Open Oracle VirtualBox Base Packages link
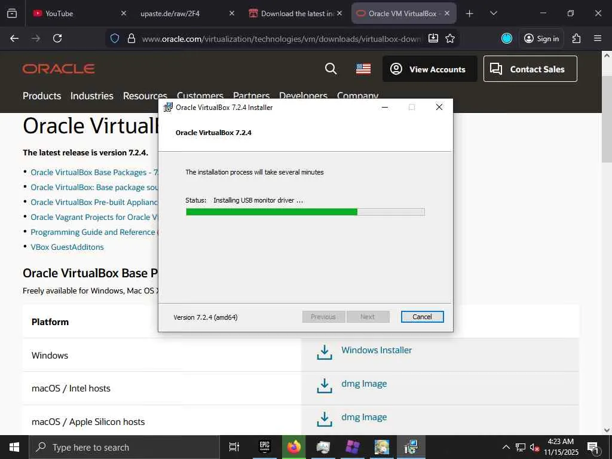The width and height of the screenshot is (612, 459). (94, 173)
